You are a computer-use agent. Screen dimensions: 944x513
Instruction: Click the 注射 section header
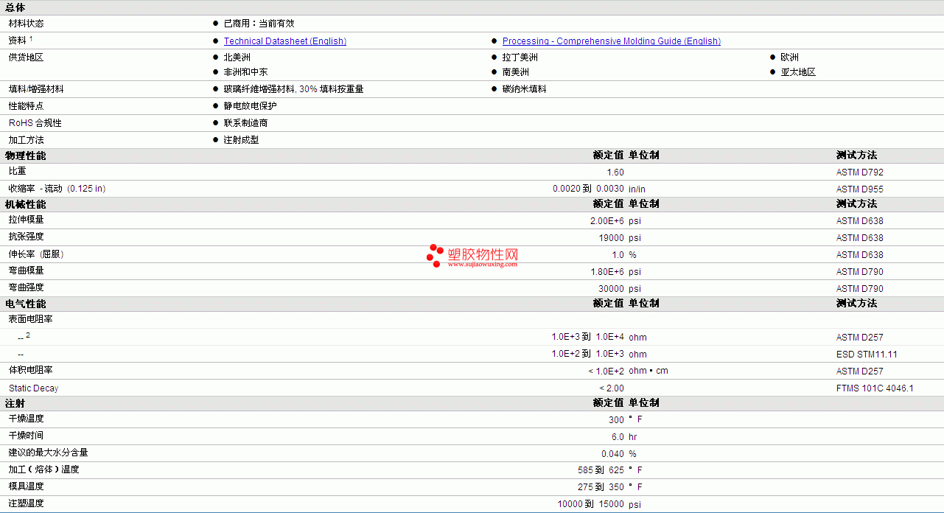click(x=15, y=403)
